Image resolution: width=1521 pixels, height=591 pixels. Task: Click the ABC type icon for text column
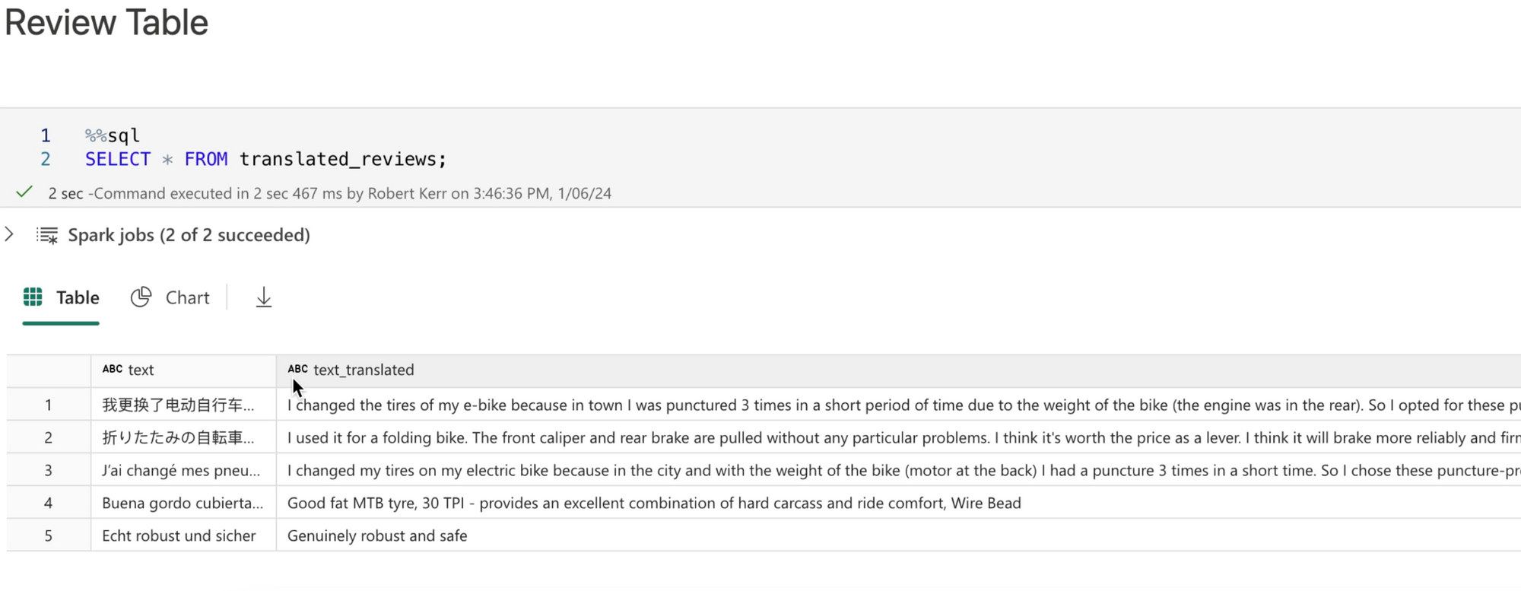click(x=113, y=370)
